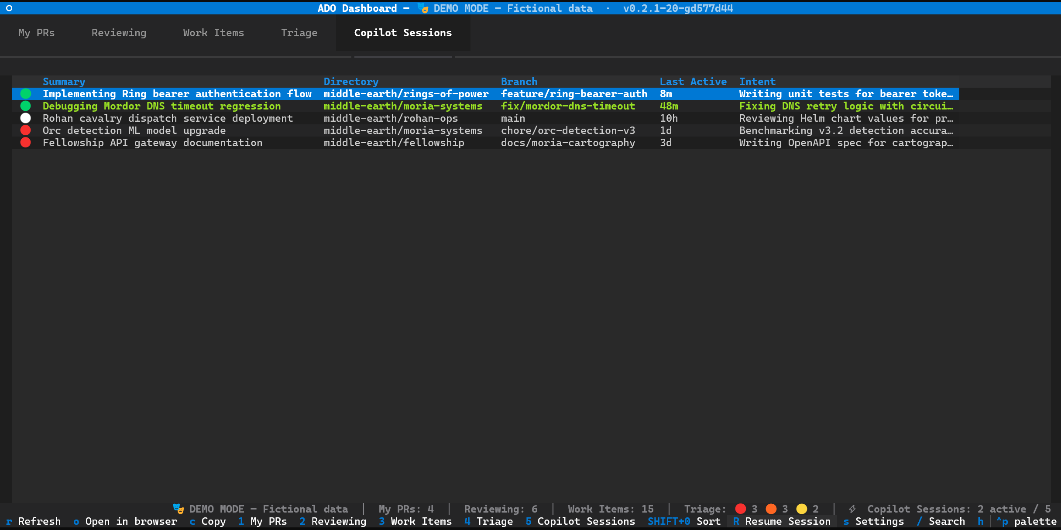
Task: Click 'Work Items: 15' in the status bar
Action: (x=611, y=509)
